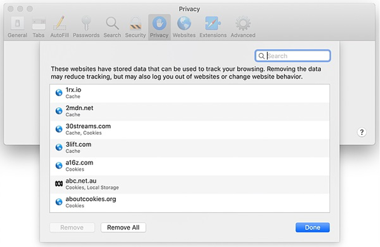Select the Privacy hand tab

point(159,27)
